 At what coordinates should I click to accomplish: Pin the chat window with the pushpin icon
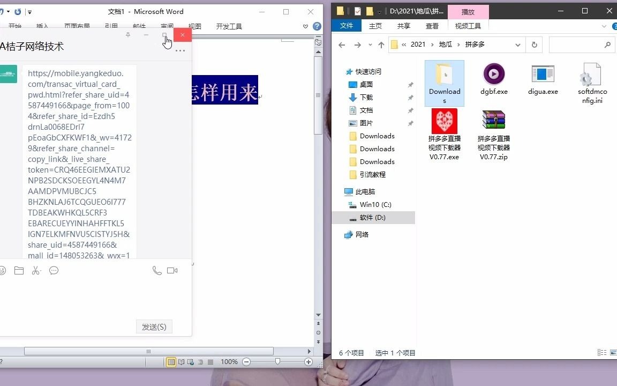129,34
